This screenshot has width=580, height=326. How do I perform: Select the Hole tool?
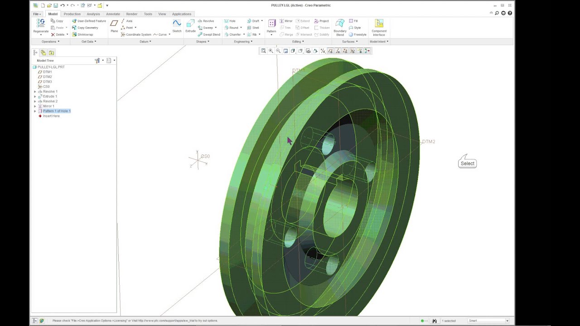[x=230, y=21]
